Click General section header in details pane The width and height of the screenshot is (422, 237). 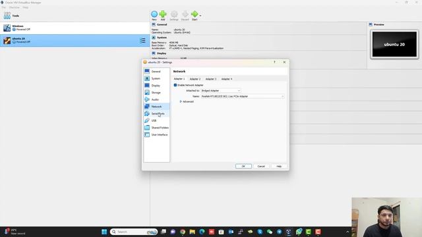coord(162,24)
